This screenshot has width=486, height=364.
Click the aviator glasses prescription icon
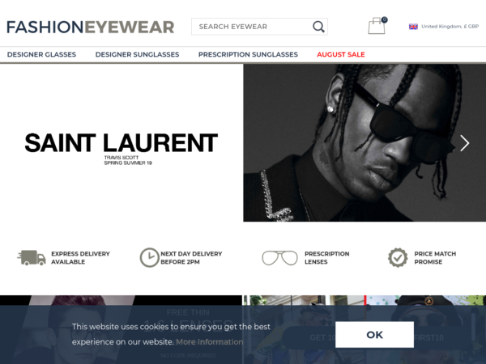[x=279, y=258]
